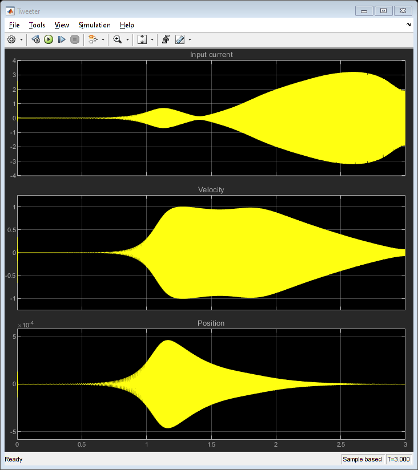Open the Help menu
Image resolution: width=418 pixels, height=470 pixels.
coord(127,25)
